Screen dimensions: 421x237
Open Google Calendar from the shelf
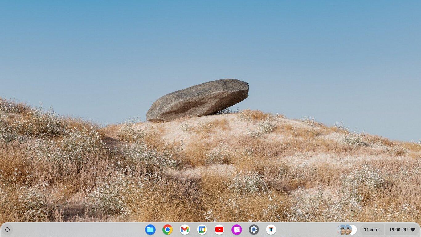(x=202, y=230)
